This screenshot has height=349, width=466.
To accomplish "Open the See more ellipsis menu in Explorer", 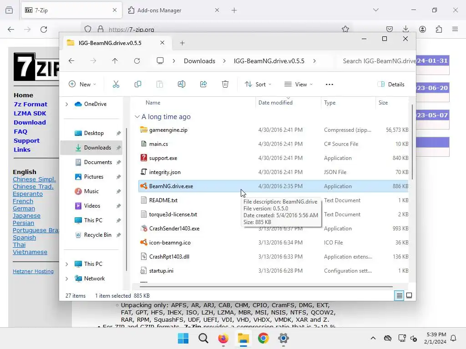I will click(329, 84).
